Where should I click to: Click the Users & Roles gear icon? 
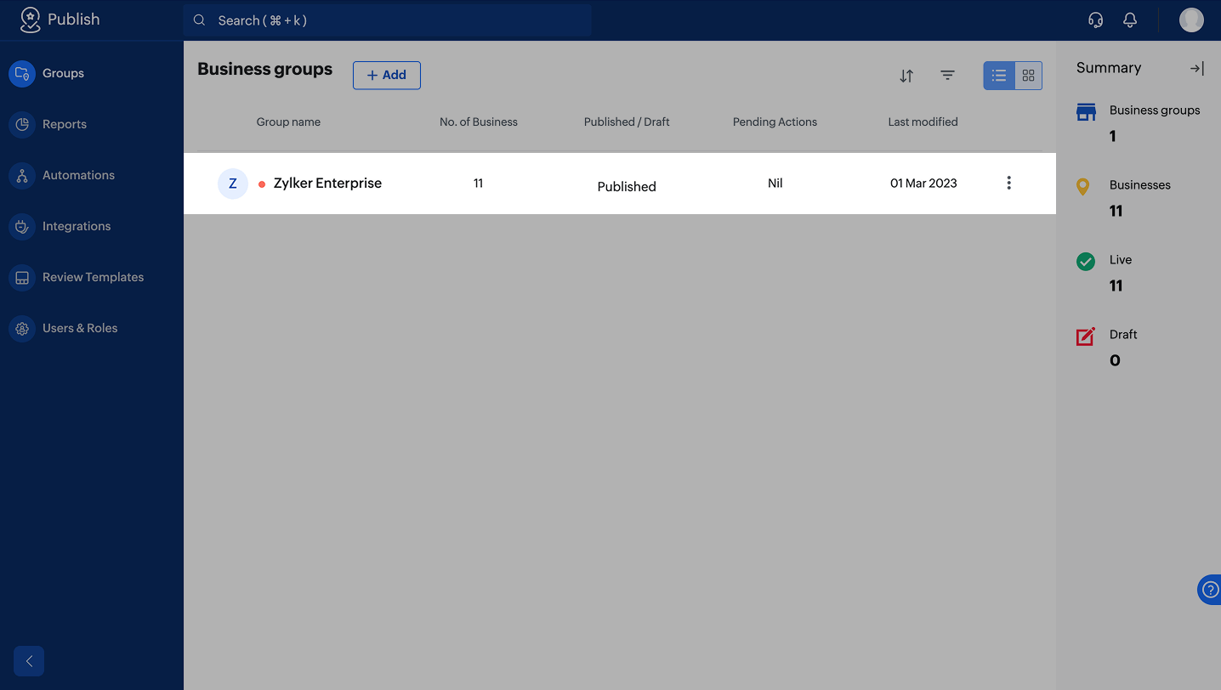[22, 328]
